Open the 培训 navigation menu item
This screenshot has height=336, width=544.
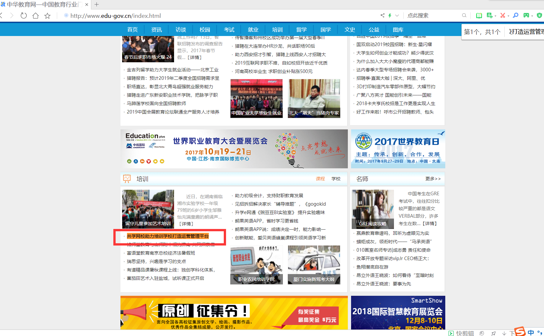point(277,30)
